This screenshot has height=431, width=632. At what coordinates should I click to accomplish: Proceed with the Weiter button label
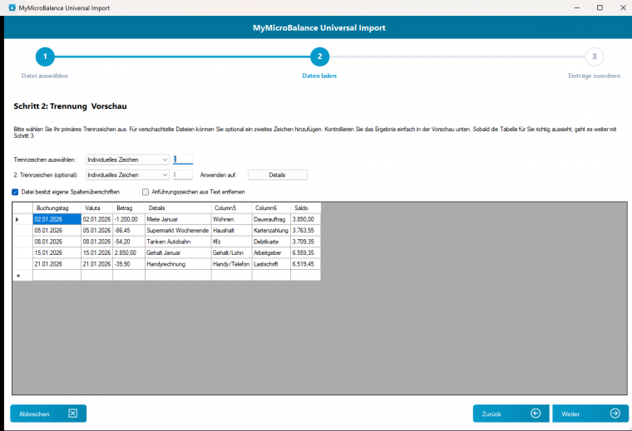[570, 414]
